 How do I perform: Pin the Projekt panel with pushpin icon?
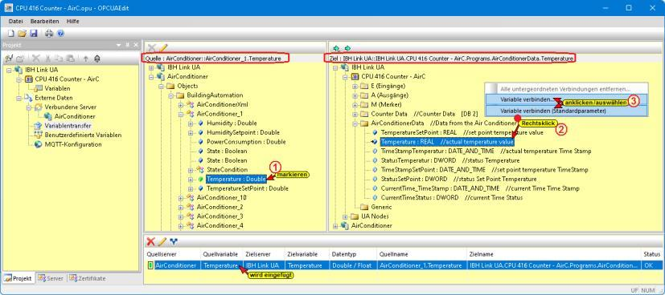(128, 45)
